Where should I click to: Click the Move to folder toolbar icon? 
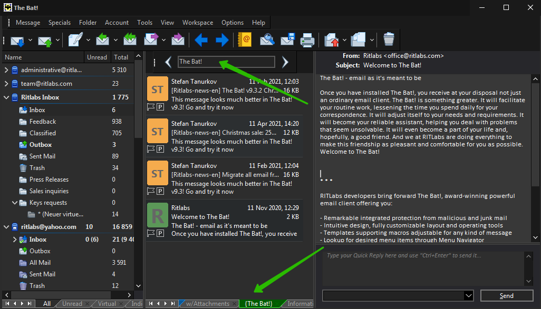(x=332, y=39)
